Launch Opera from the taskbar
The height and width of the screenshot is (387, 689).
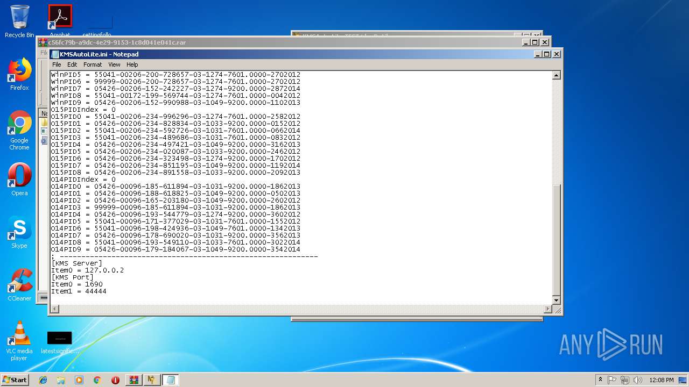(115, 380)
